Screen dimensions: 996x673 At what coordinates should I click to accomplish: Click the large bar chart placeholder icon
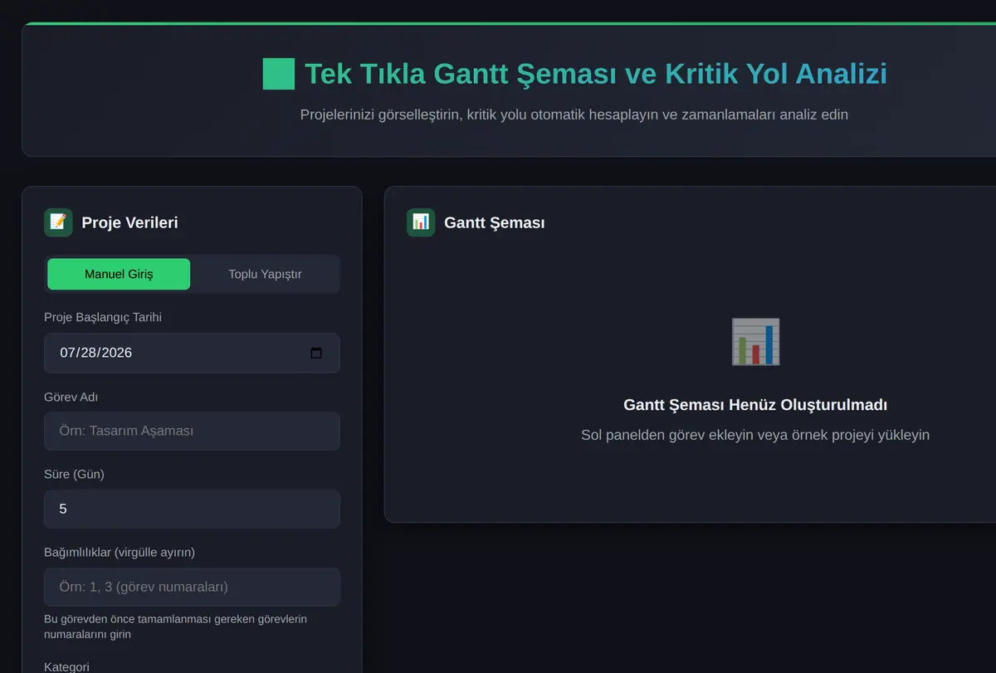point(755,341)
